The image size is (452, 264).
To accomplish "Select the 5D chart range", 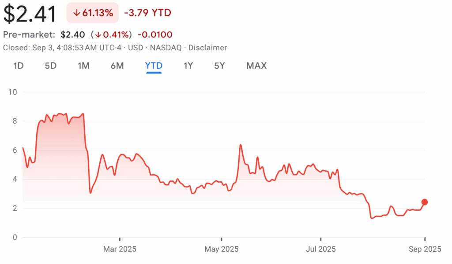I will (x=51, y=66).
